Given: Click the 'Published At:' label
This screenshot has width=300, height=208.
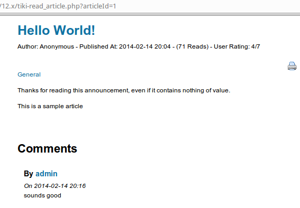Looking at the screenshot, I should (x=98, y=46).
